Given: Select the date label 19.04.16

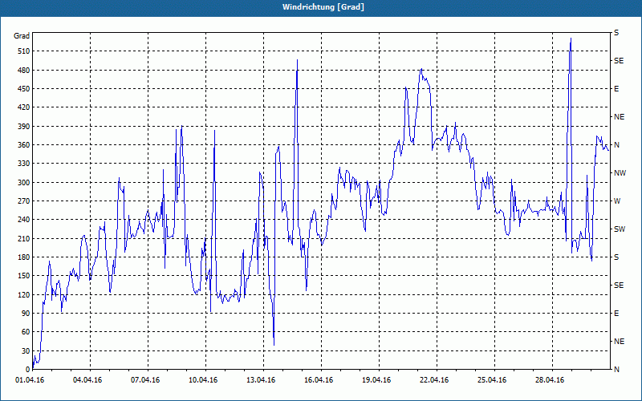Looking at the screenshot, I should (376, 380).
